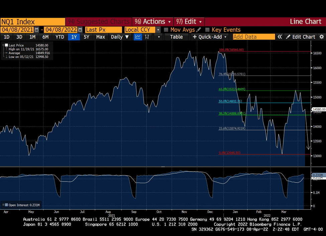Open chart settings gear icon
This screenshot has height=236, width=326.
click(x=321, y=37)
